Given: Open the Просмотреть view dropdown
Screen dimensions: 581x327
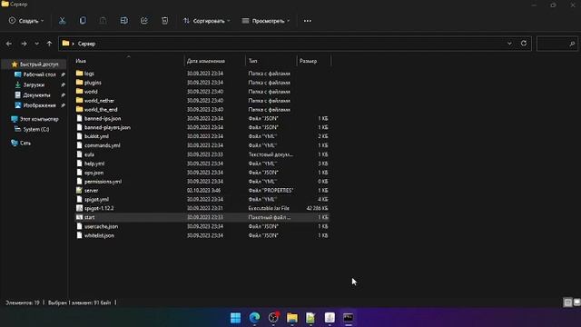Looking at the screenshot, I should coord(266,21).
